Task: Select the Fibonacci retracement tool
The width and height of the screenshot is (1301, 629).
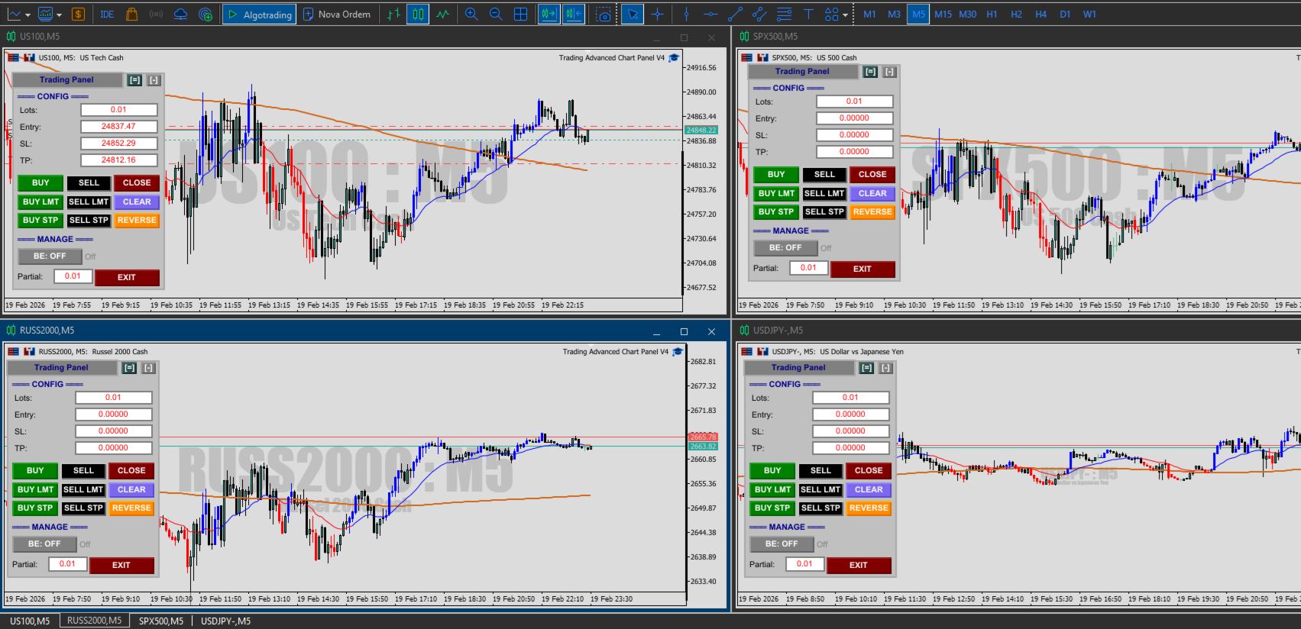Action: [x=784, y=15]
